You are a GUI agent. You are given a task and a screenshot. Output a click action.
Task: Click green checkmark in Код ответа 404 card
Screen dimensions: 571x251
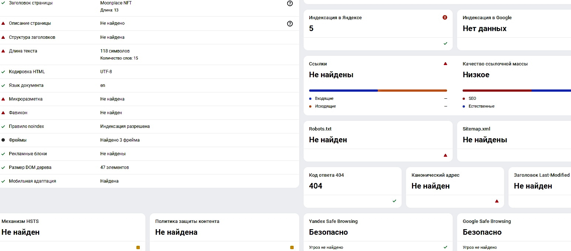pos(394,201)
